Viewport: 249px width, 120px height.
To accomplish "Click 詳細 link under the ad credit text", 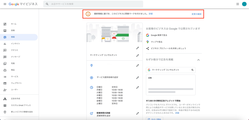I will point(177,113).
